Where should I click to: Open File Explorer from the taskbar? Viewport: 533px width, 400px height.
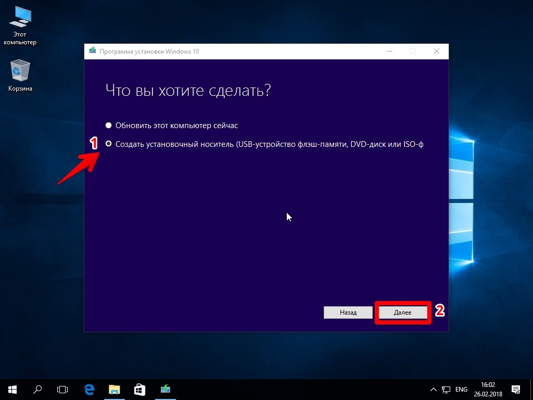[x=115, y=390]
